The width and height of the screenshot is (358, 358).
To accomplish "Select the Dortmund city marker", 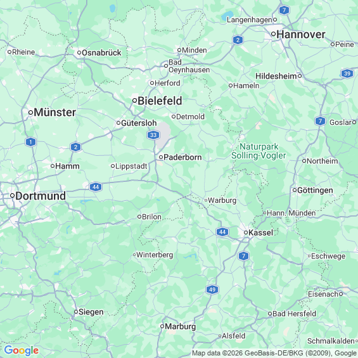I will (x=12, y=196).
